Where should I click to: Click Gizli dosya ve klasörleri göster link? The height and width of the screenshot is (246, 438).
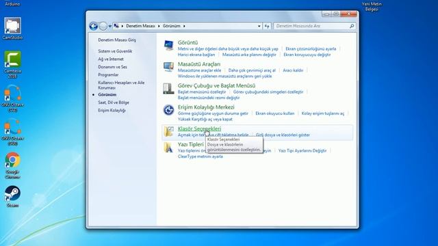coord(283,135)
